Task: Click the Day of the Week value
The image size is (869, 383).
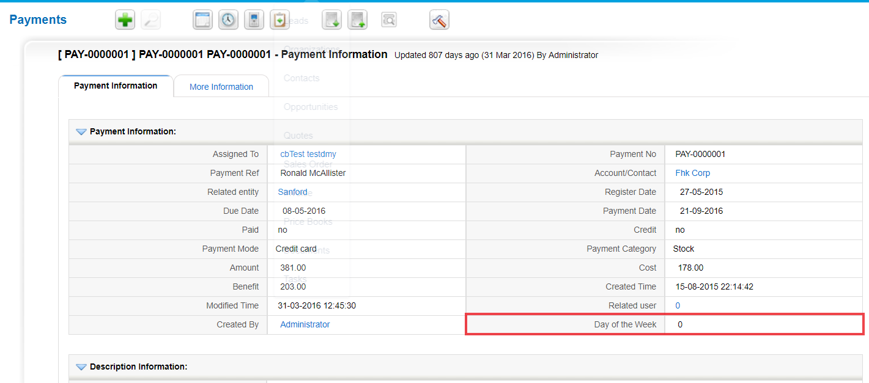Action: pyautogui.click(x=680, y=325)
